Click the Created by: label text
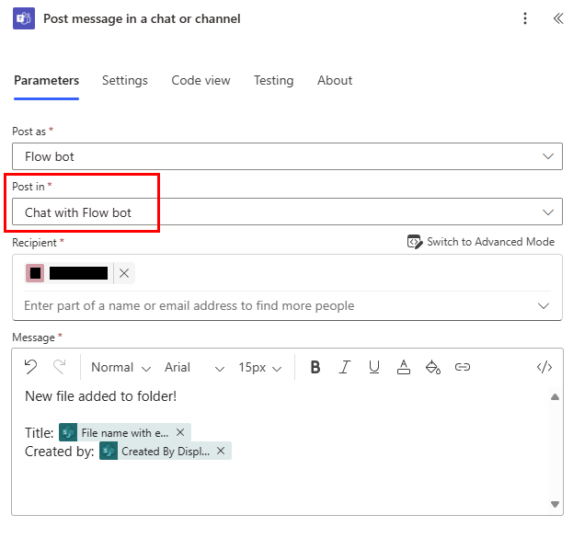Screen dimensions: 573x538 tap(60, 452)
